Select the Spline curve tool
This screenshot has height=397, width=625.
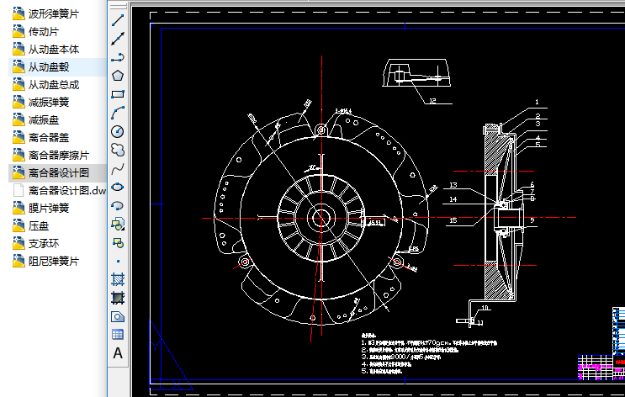tap(118, 168)
